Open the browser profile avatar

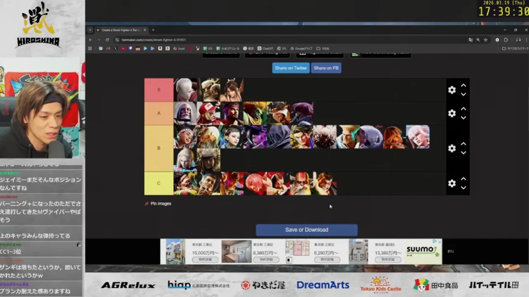(x=518, y=40)
